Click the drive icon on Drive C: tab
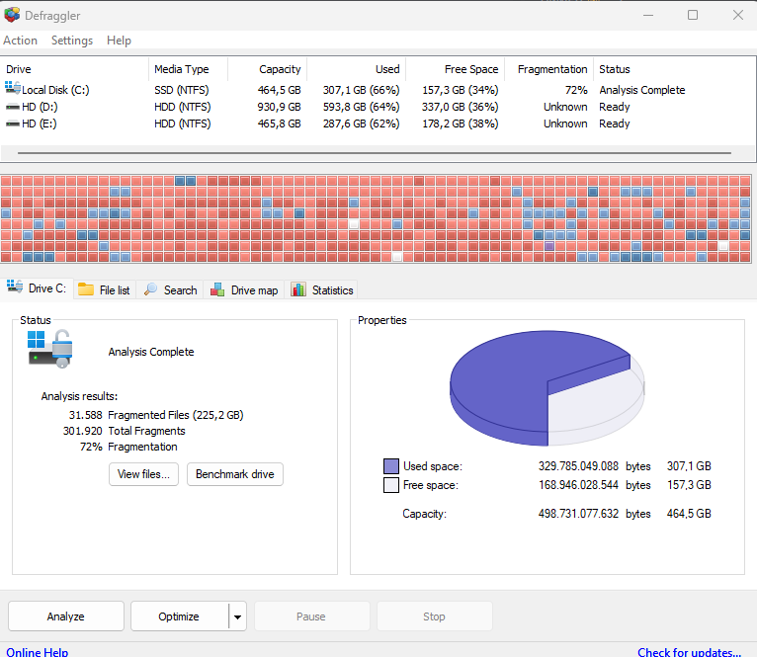The width and height of the screenshot is (757, 657). coord(15,287)
